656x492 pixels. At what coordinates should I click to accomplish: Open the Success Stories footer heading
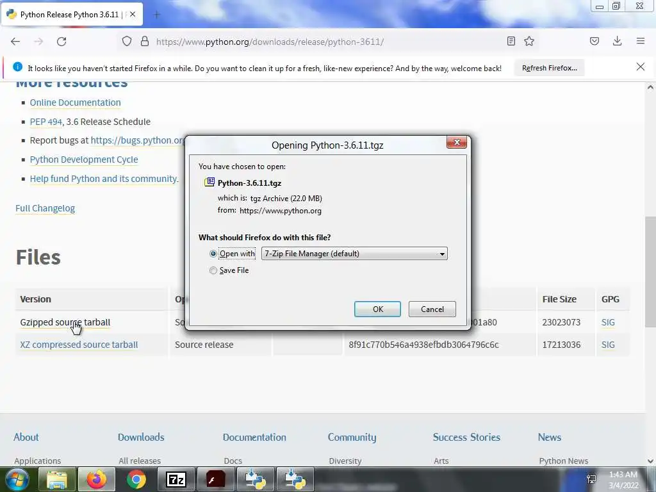click(466, 437)
